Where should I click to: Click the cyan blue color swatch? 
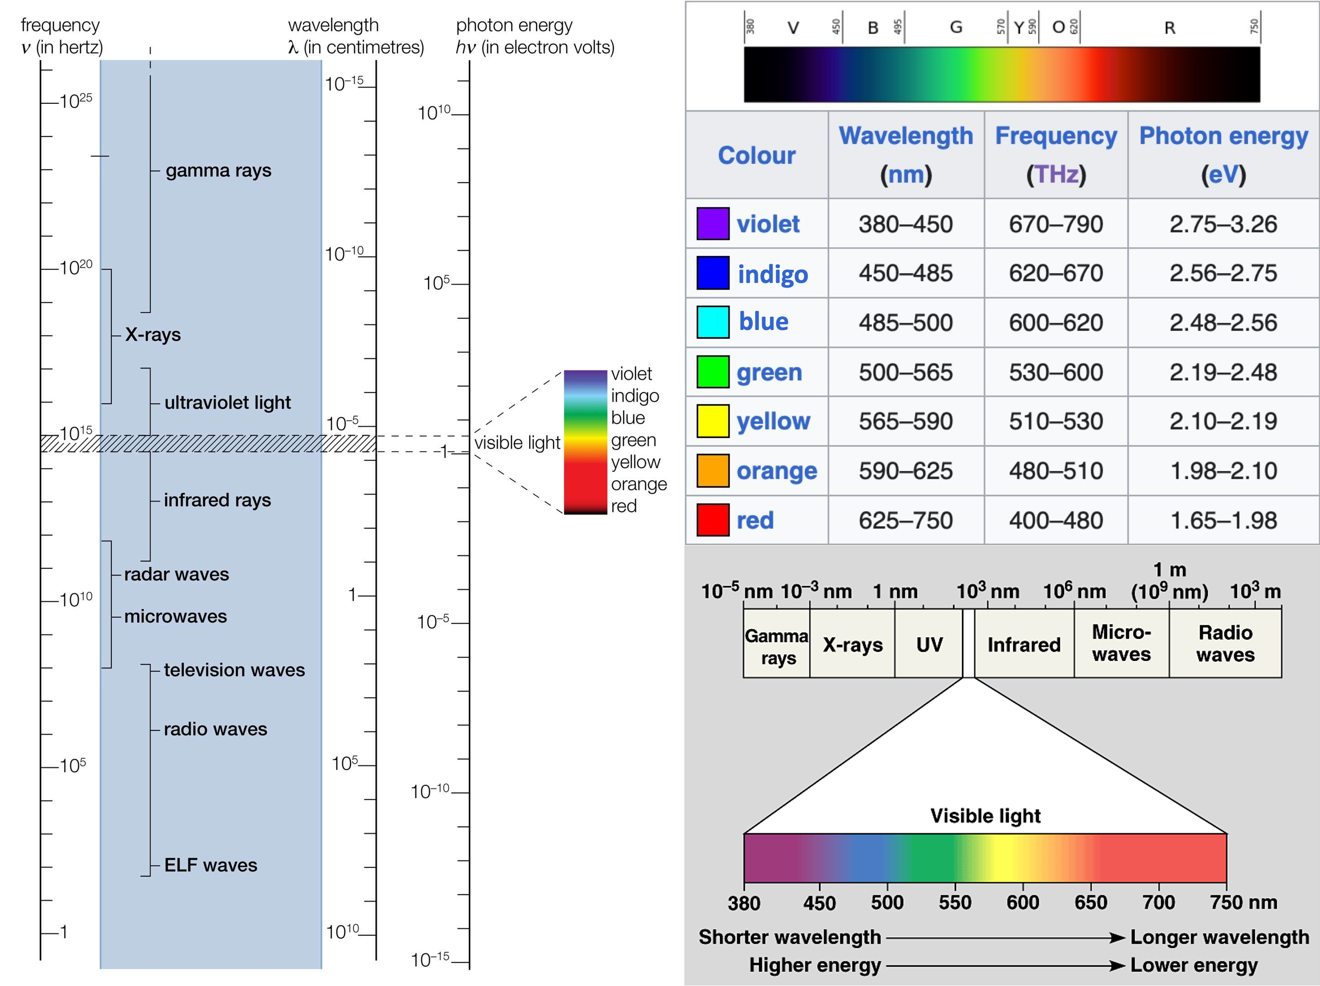713,322
